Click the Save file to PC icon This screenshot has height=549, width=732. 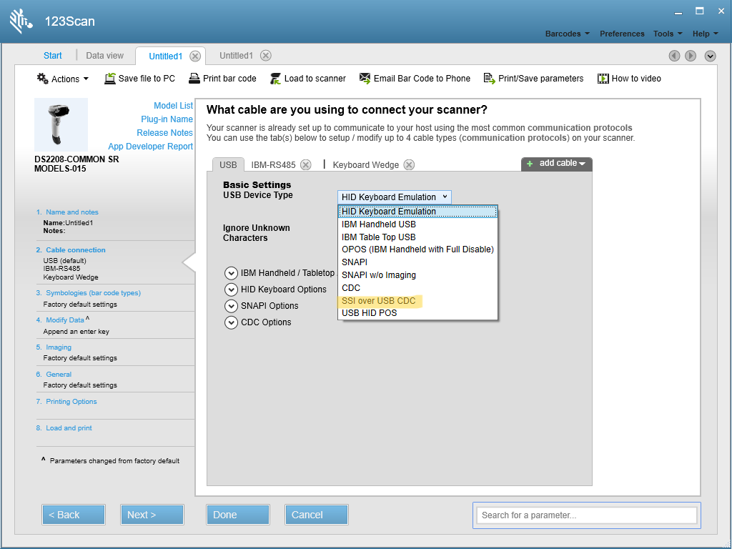click(x=110, y=79)
